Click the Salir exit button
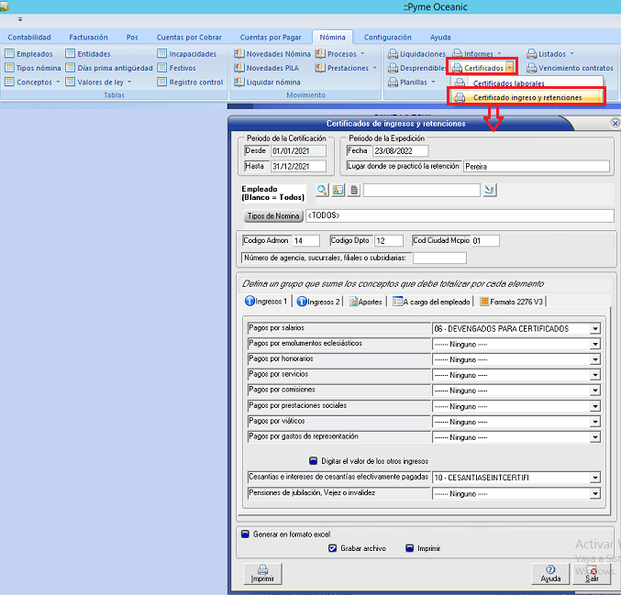 592,574
